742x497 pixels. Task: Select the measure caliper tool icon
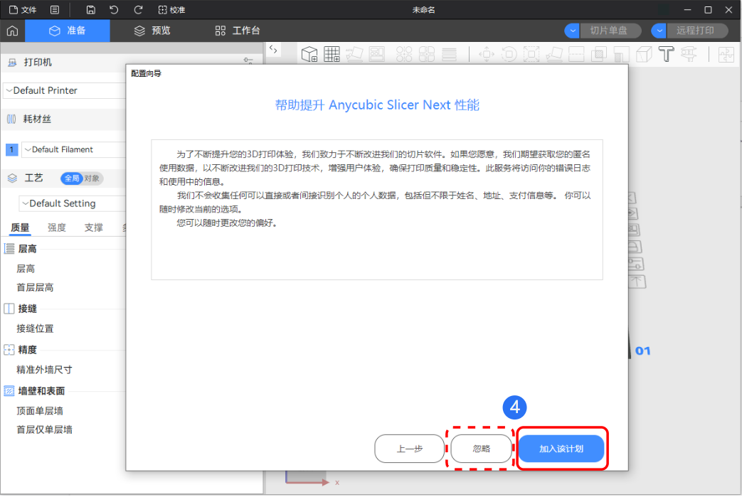point(689,54)
